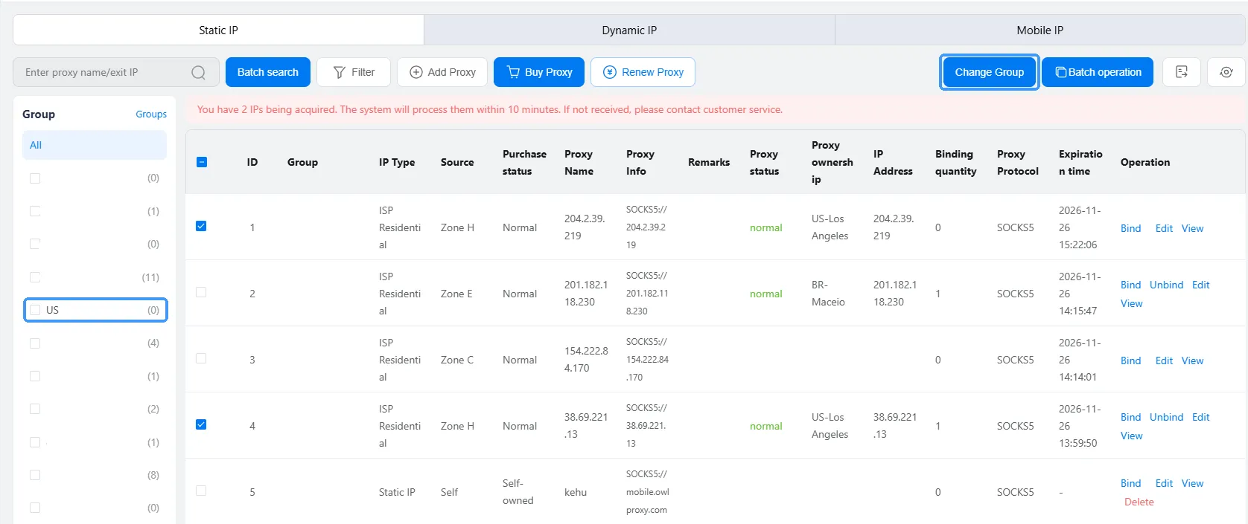Click Edit for proxy 201.182.118.230

click(1200, 285)
